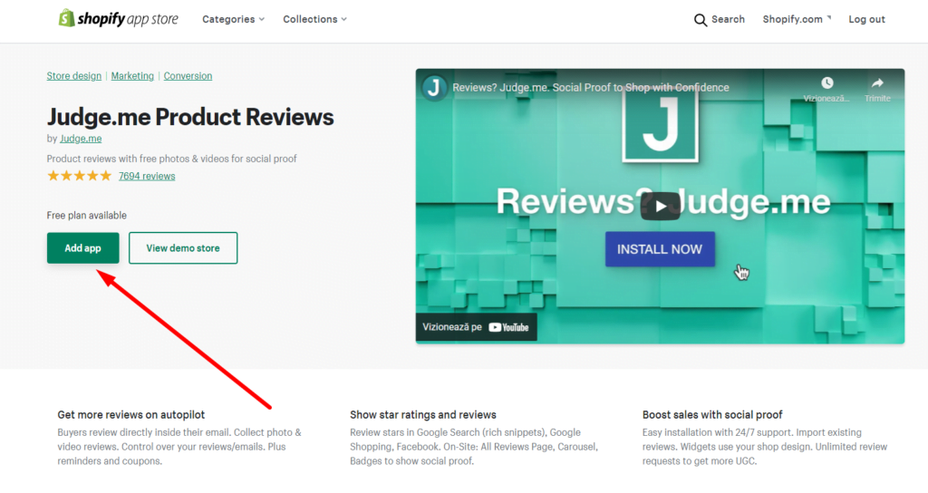Click the YouTube logo on video
Screen dimensions: 928x493
[508, 327]
